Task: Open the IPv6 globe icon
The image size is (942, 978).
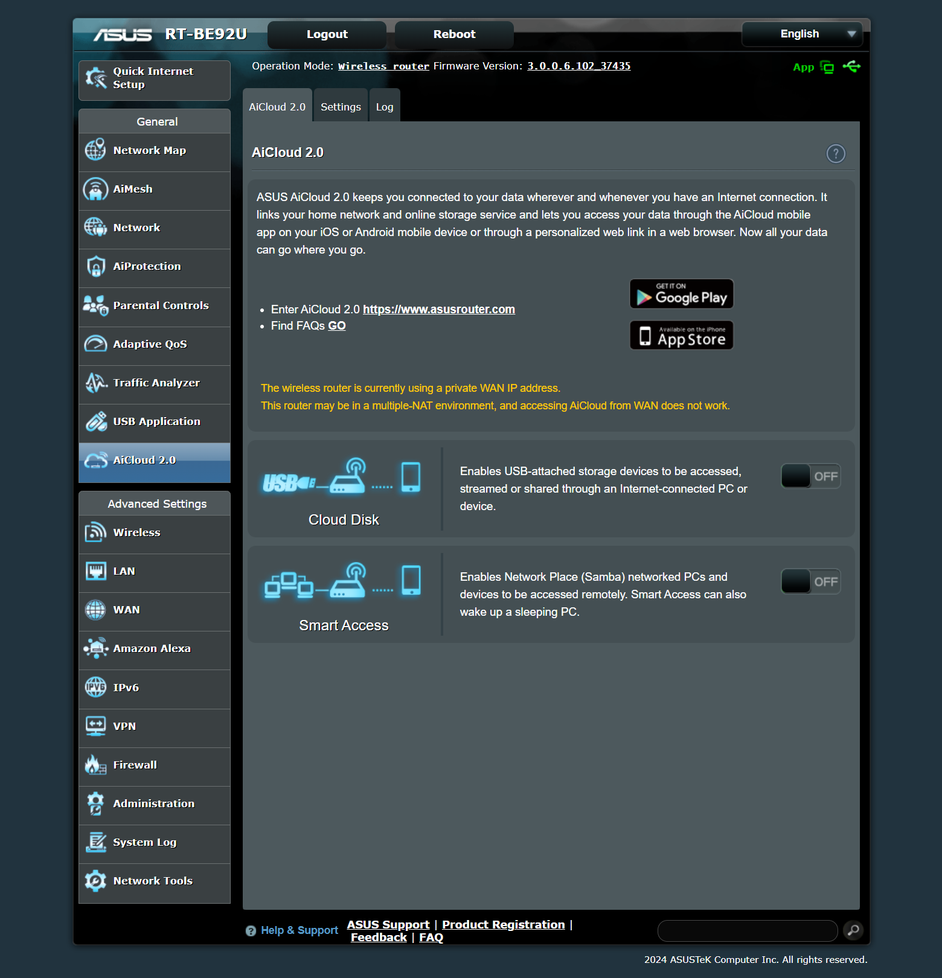Action: click(95, 687)
